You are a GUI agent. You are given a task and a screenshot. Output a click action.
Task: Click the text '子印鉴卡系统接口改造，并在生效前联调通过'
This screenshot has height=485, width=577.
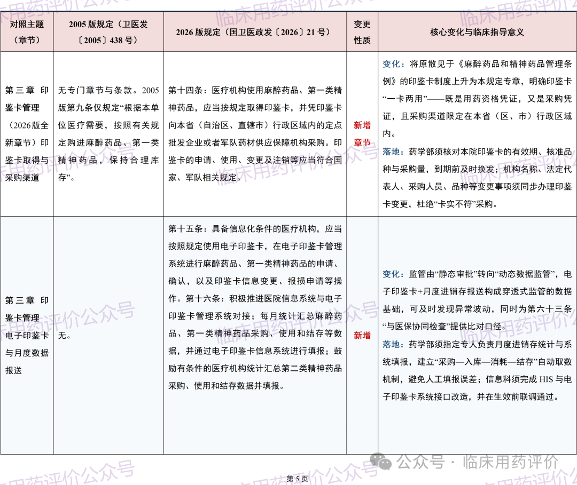tap(468, 397)
